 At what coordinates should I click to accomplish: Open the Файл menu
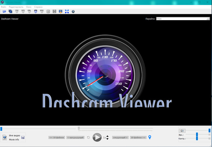coord(3,7)
